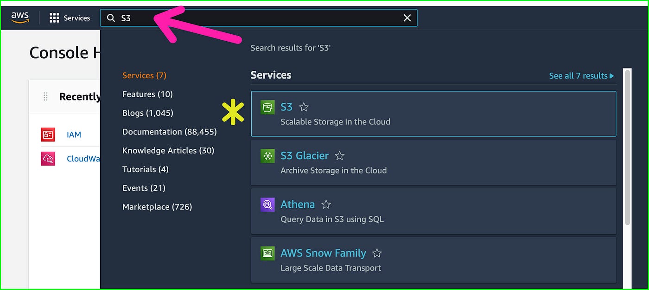Select the green S3 bucket service icon
The width and height of the screenshot is (649, 290).
point(267,107)
